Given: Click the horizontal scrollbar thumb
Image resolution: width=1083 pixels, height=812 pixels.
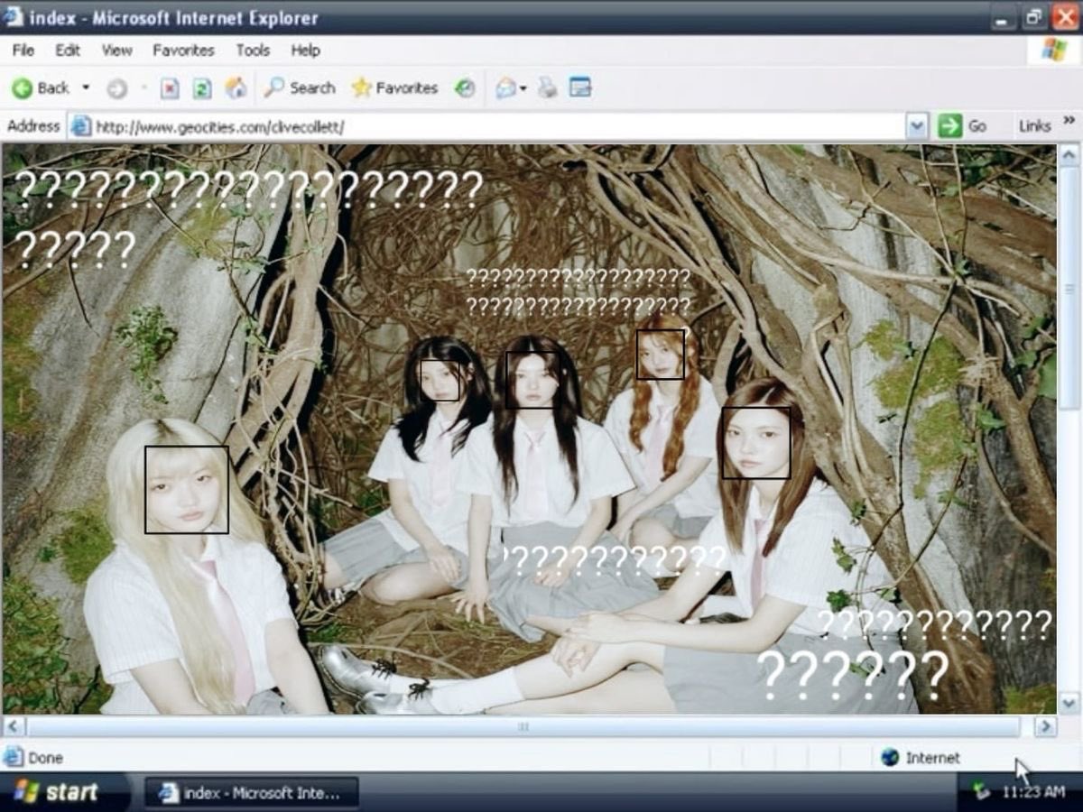Looking at the screenshot, I should click(x=523, y=726).
